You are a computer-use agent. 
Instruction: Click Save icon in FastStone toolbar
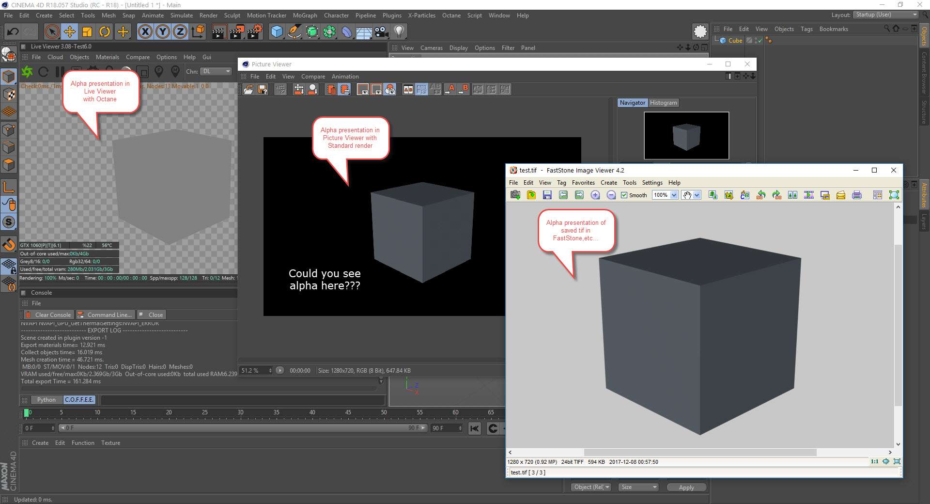tap(547, 195)
